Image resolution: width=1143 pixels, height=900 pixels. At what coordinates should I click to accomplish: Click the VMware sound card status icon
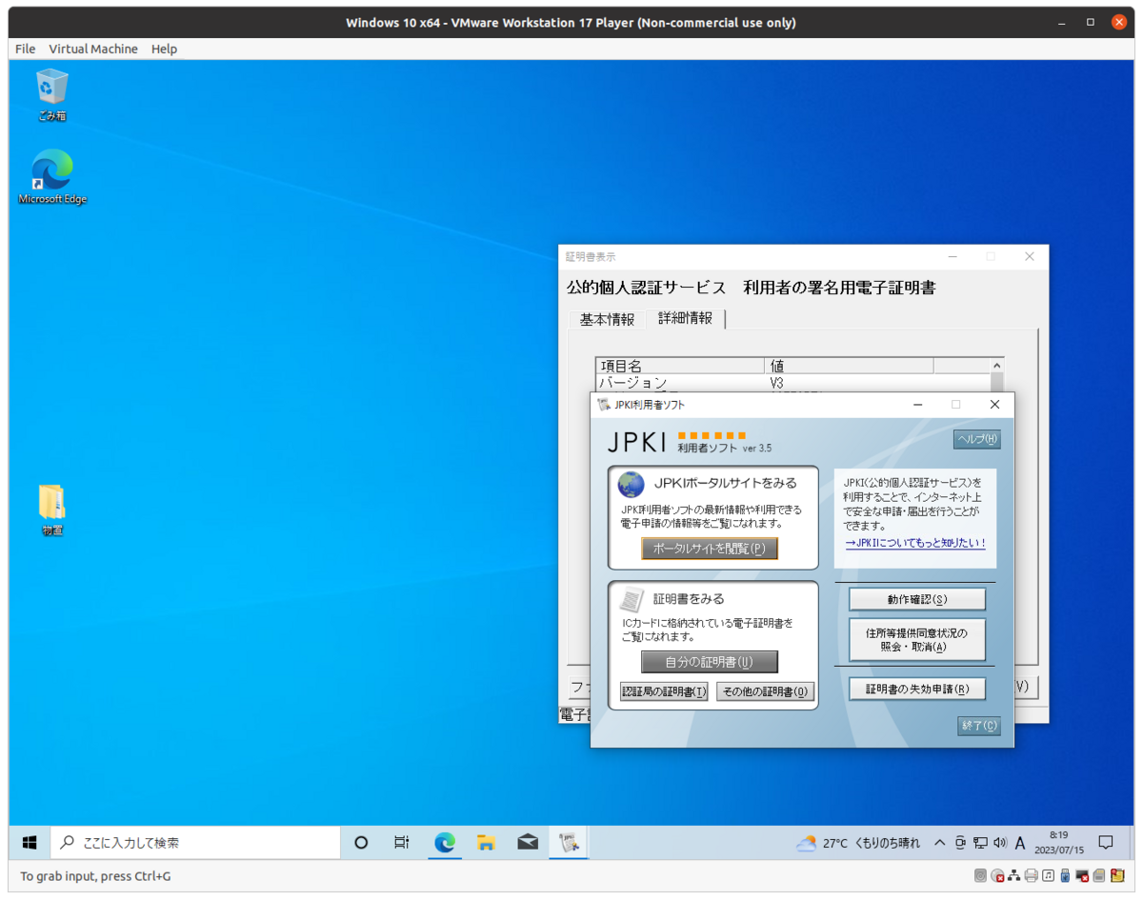click(1048, 875)
